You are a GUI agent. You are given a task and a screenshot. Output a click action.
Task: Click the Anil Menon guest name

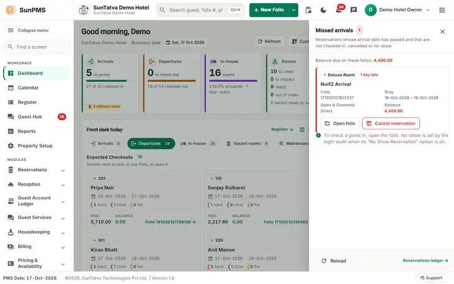click(221, 249)
